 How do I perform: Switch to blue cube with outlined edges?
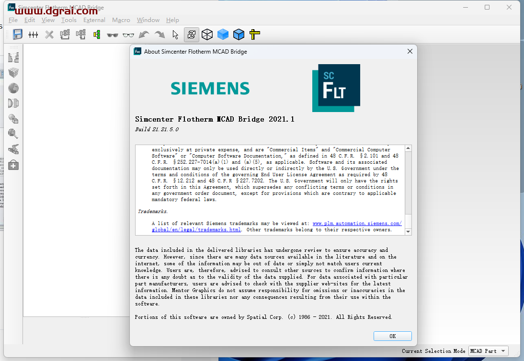pos(239,34)
